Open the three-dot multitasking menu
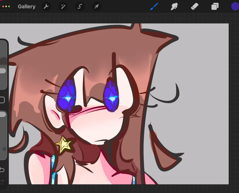239x193 pixels. click(6, 7)
